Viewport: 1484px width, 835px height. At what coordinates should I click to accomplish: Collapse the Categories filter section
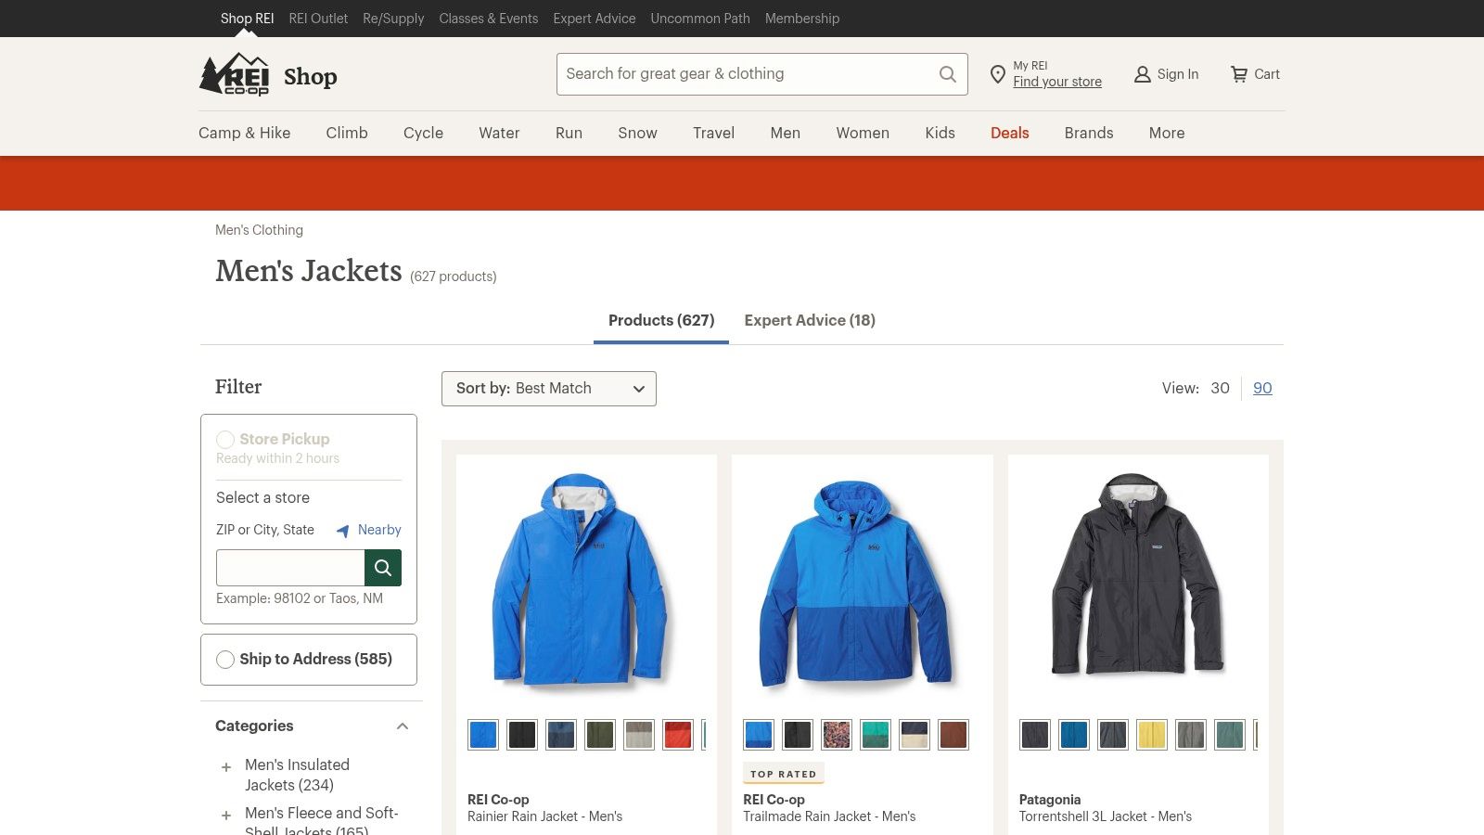[403, 726]
